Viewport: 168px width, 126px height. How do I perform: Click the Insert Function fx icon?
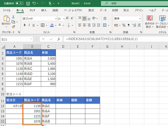click(x=59, y=39)
